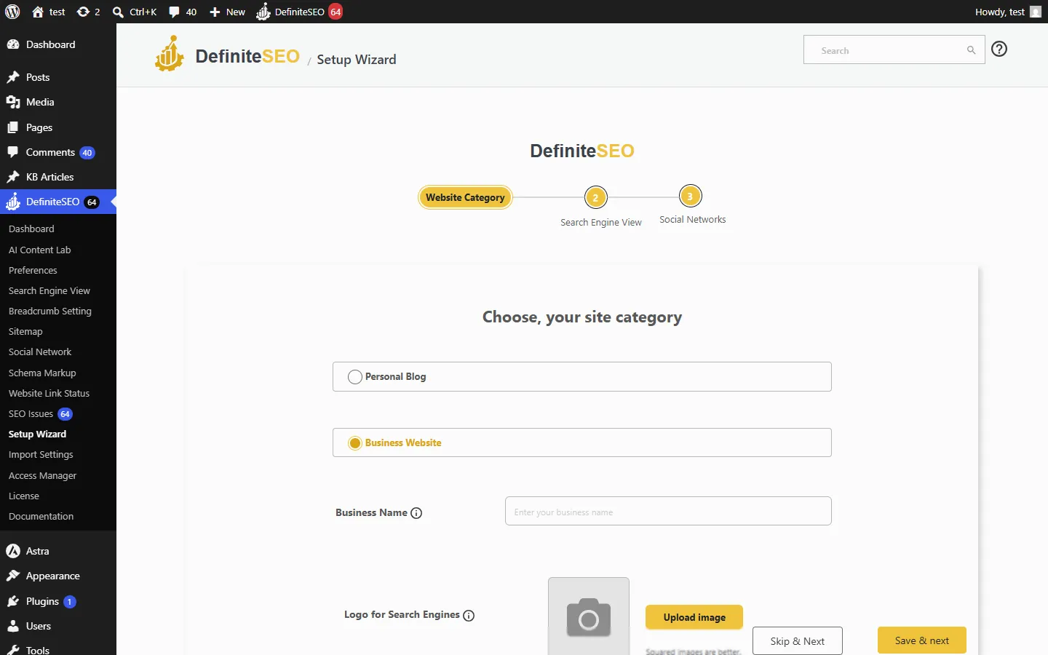Open Plugins menu

[x=58, y=601]
